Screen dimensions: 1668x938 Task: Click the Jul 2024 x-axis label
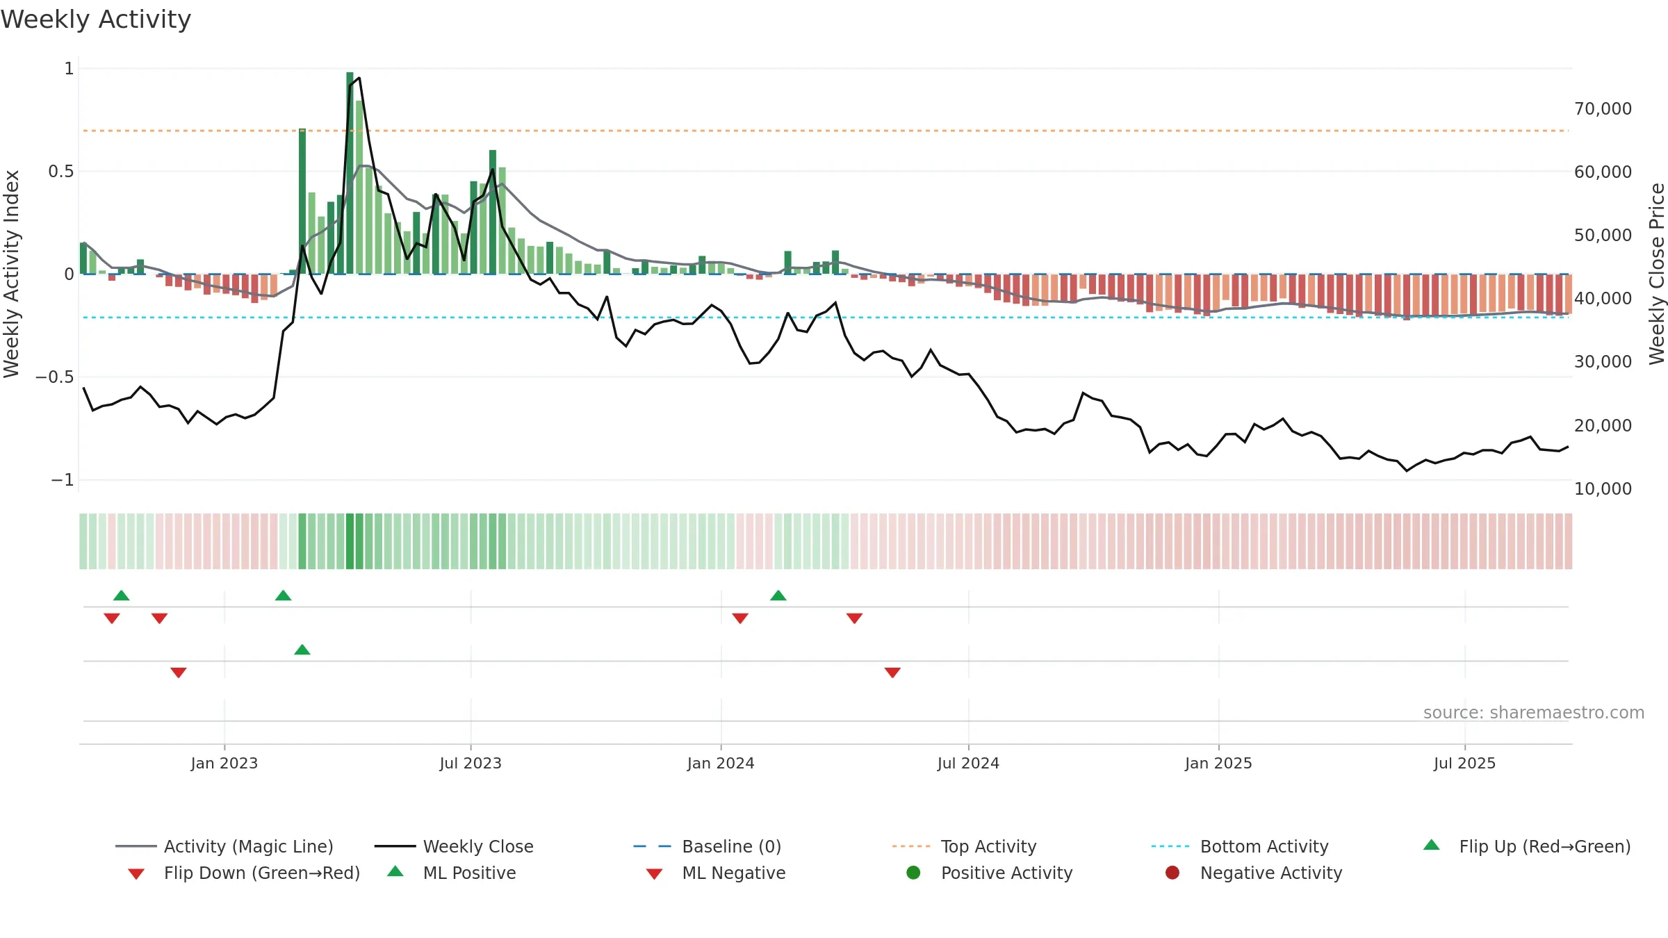pos(968,763)
